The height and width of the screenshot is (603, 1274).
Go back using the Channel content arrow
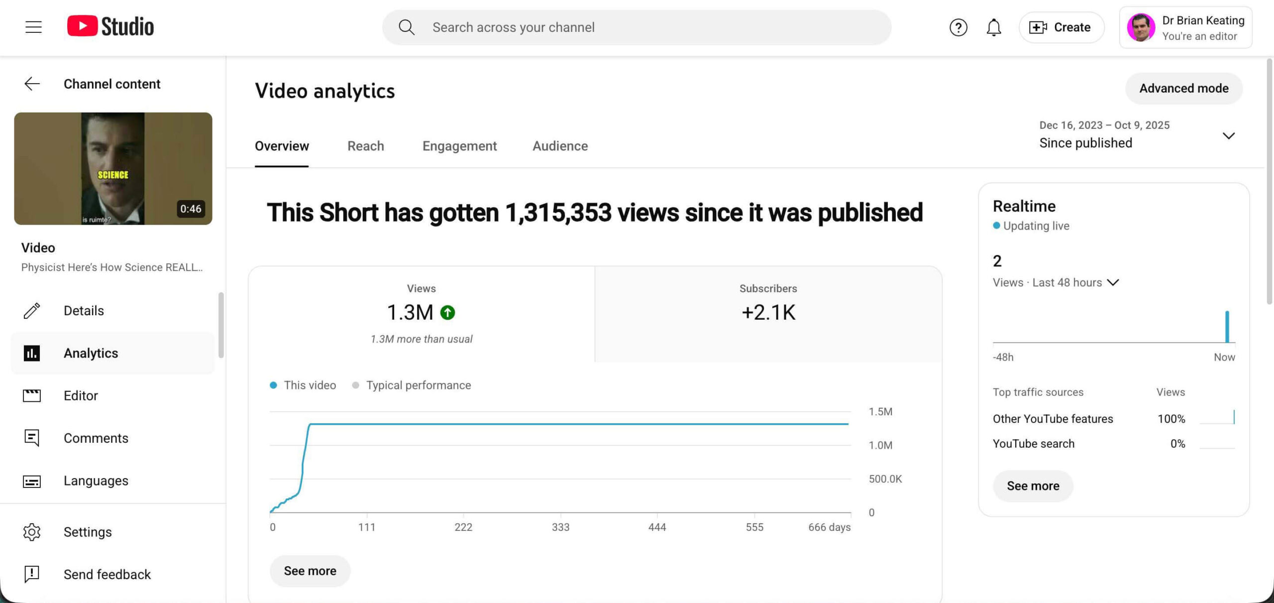point(32,84)
